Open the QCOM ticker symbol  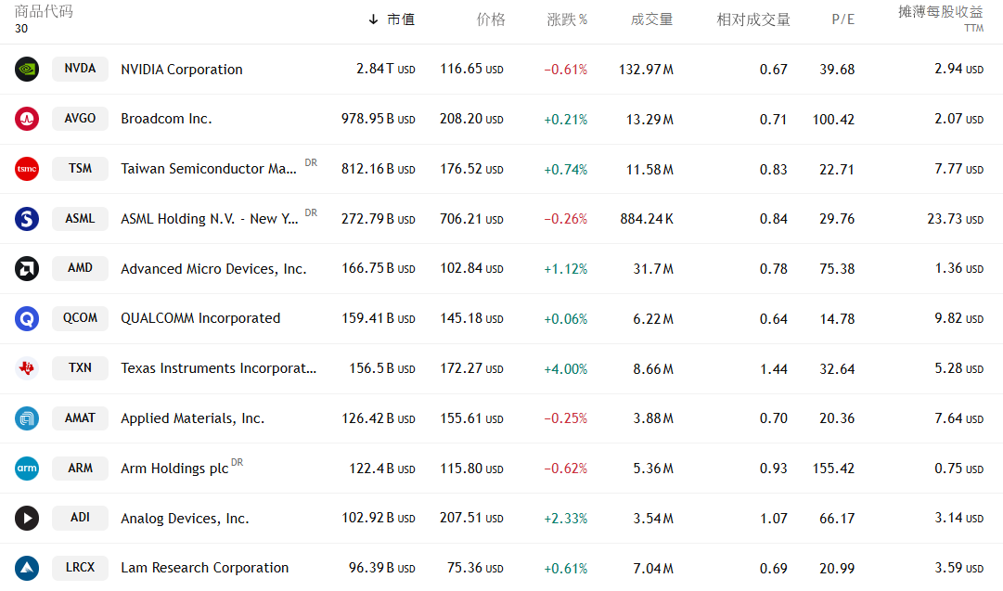pyautogui.click(x=80, y=318)
